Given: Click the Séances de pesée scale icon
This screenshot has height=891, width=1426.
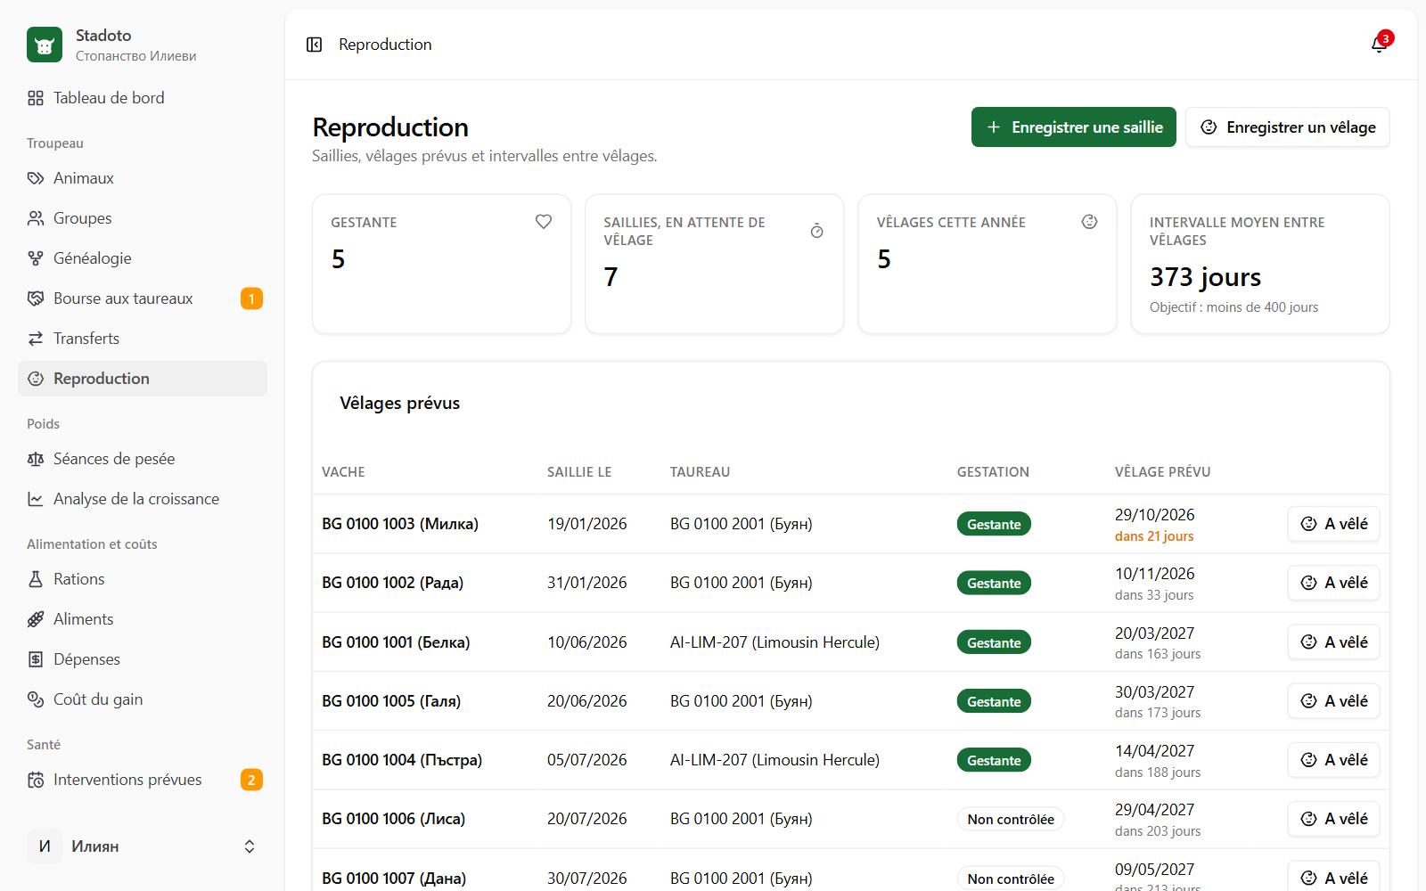Looking at the screenshot, I should (36, 459).
